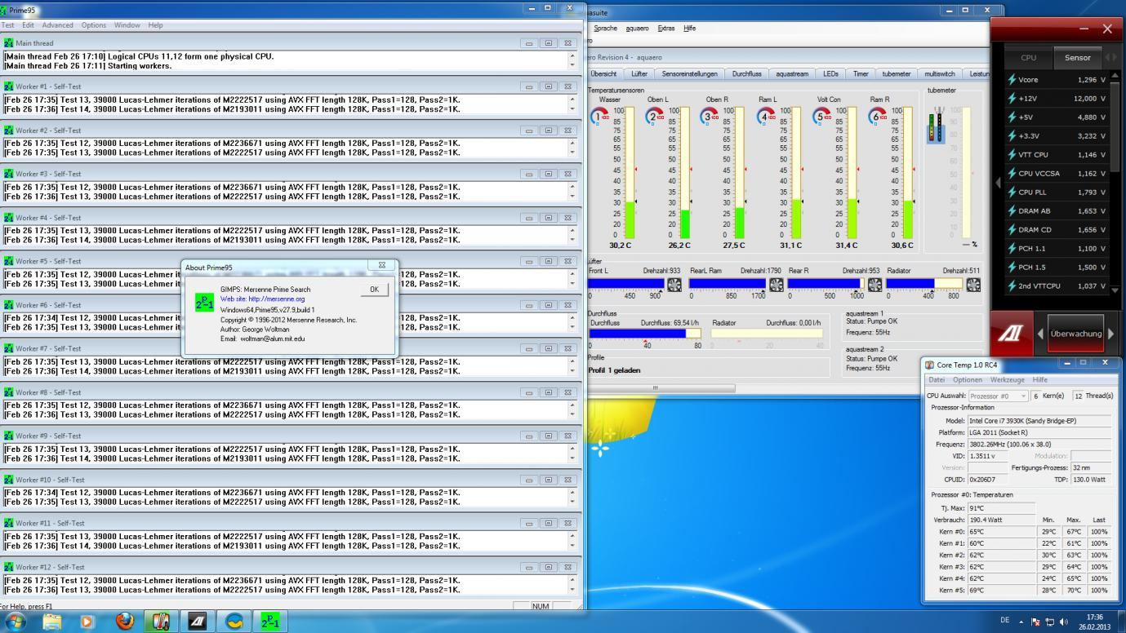1126x633 pixels.
Task: Click right arrow next to Überwachung
Action: coord(1110,334)
